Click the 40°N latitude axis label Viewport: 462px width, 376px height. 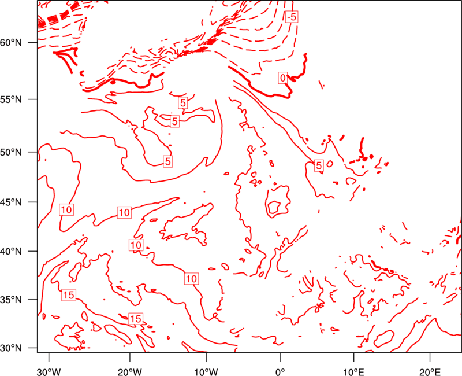tap(11, 252)
